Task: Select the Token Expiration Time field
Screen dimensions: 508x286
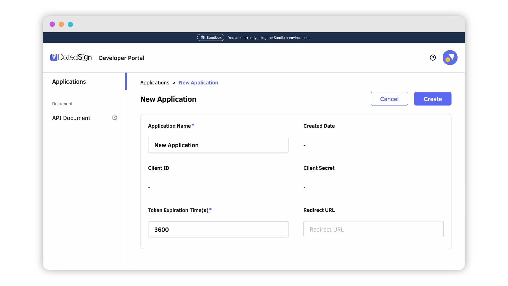Action: 218,229
